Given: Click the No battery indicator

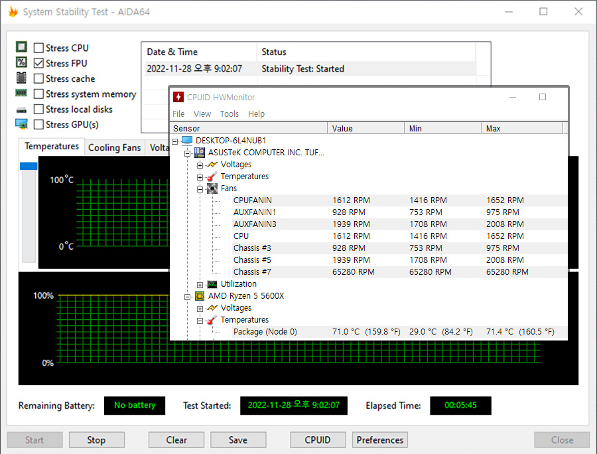Looking at the screenshot, I should click(x=135, y=406).
